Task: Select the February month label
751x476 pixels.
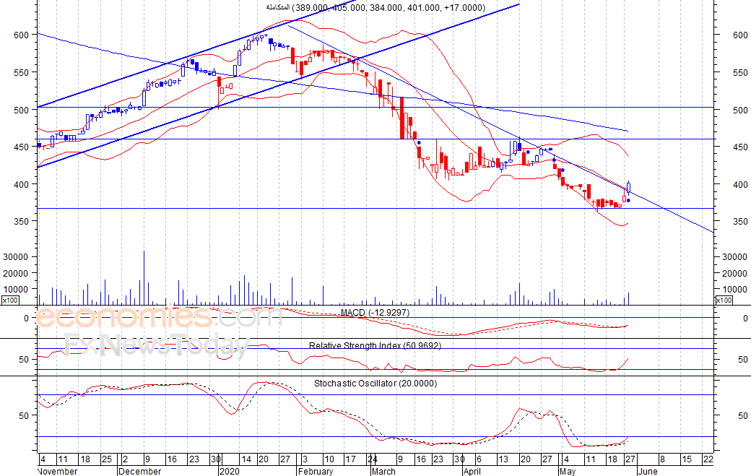Action: point(315,471)
